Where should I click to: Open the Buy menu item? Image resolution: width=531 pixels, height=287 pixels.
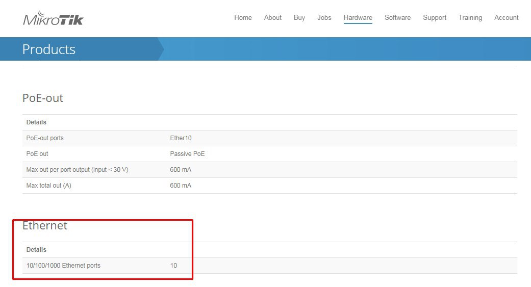click(x=299, y=18)
